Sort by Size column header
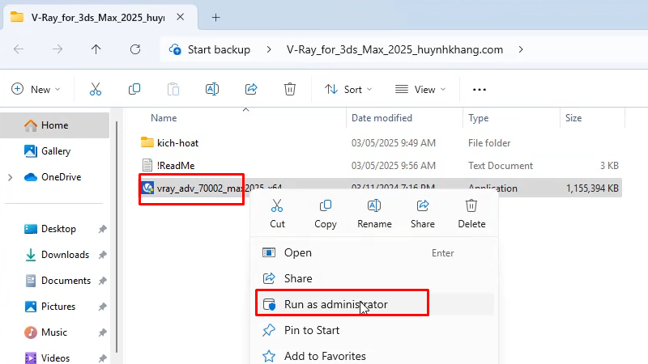Image resolution: width=648 pixels, height=364 pixels. tap(573, 118)
